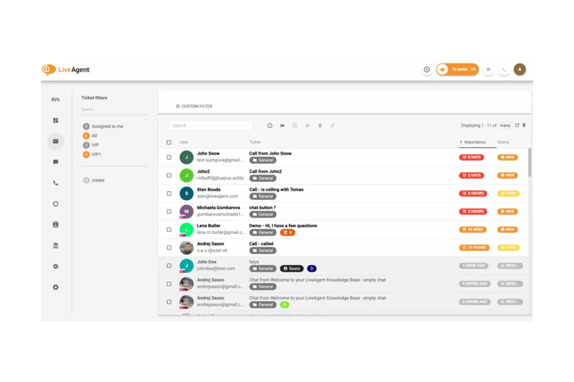Open the 'many' page size dropdown
This screenshot has height=382, width=574.
pos(505,125)
